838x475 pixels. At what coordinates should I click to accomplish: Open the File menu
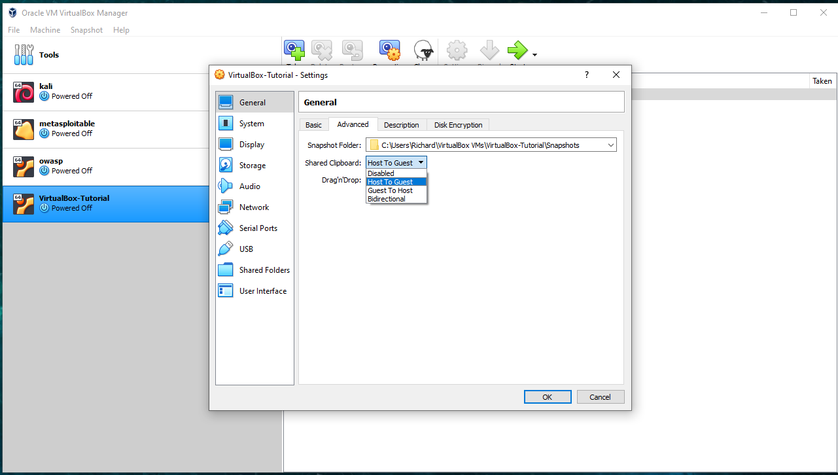pos(14,30)
